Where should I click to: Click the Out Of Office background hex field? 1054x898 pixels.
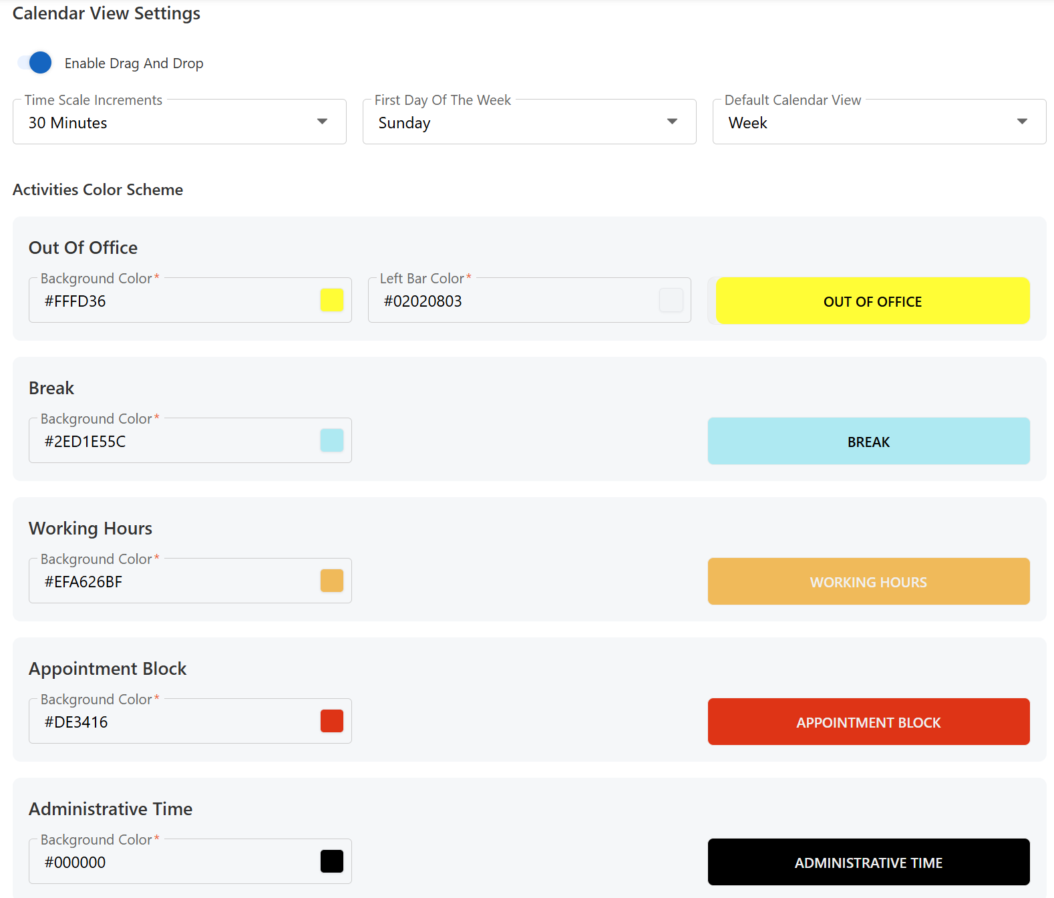pyautogui.click(x=174, y=301)
